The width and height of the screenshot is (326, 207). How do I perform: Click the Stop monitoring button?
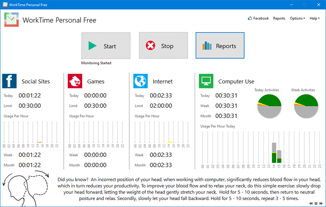pos(164,45)
